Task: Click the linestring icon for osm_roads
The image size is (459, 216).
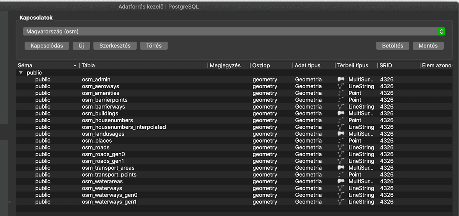Action: 341,148
